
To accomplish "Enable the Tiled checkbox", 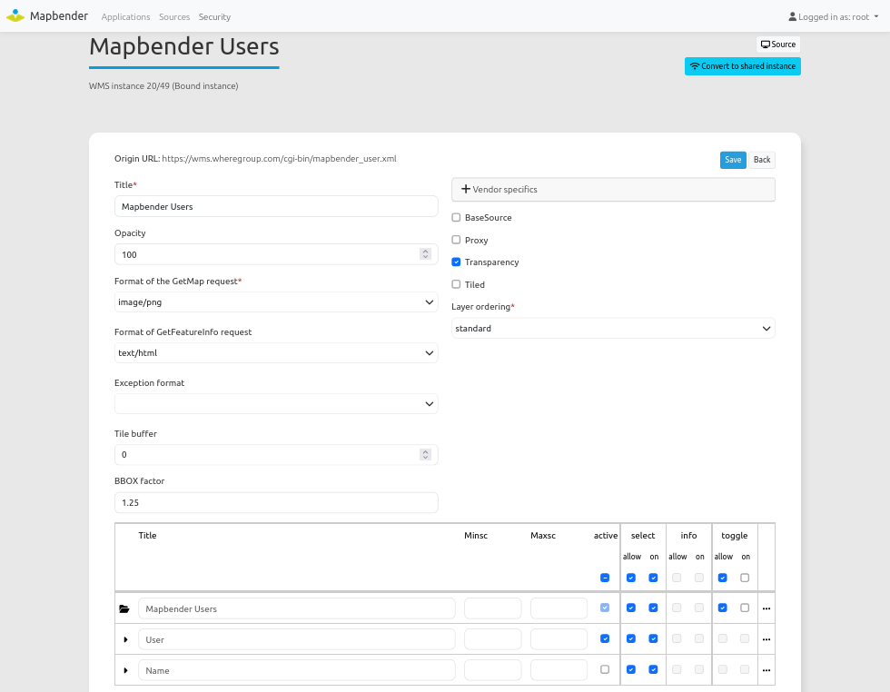I will tap(456, 284).
